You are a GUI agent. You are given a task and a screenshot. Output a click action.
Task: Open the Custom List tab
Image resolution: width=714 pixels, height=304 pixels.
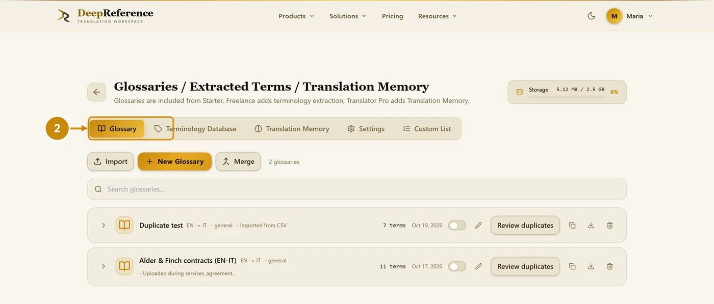pos(427,129)
